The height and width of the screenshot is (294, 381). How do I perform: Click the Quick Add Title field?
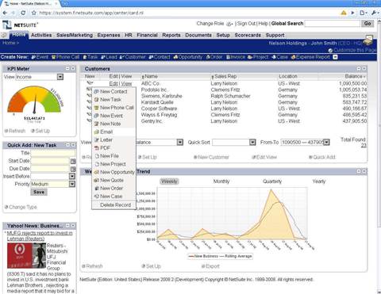pos(52,153)
